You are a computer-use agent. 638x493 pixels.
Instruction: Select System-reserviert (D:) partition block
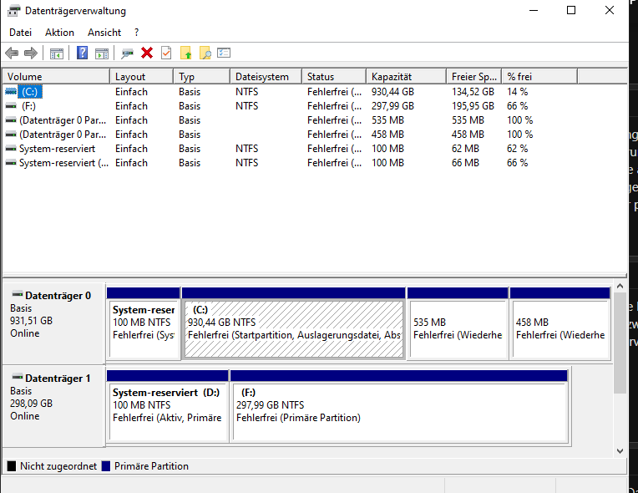pyautogui.click(x=167, y=406)
